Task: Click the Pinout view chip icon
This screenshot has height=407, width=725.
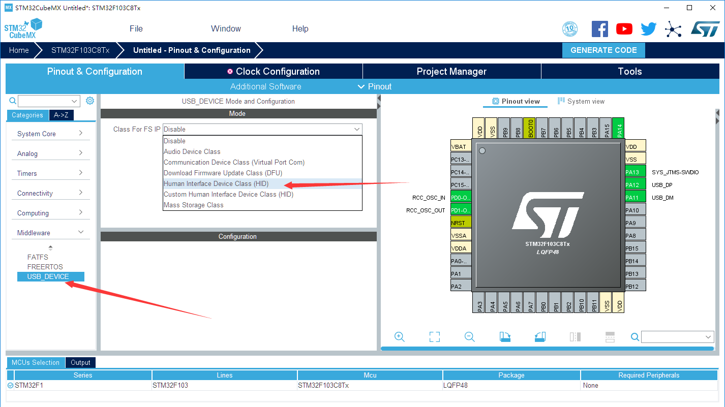Action: coord(496,101)
